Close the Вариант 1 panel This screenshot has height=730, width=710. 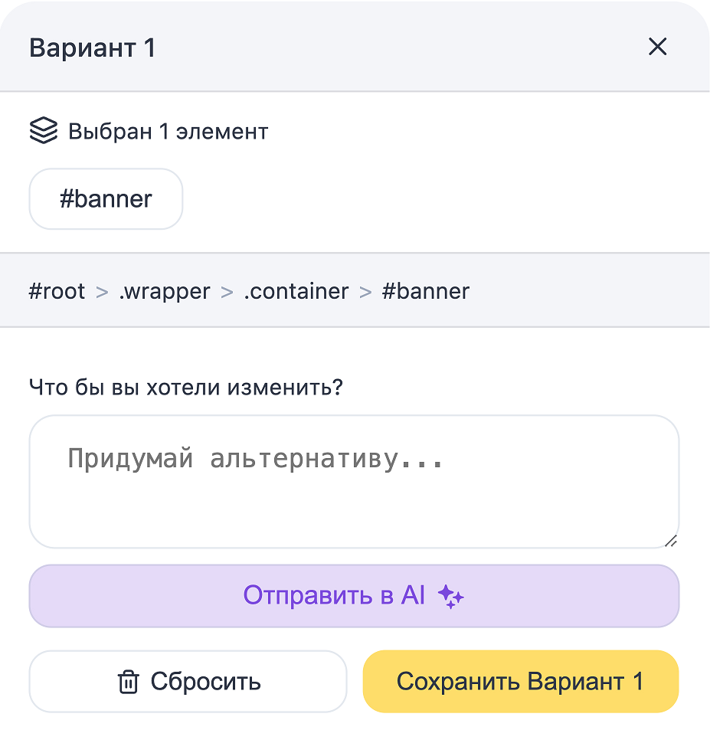(x=657, y=47)
